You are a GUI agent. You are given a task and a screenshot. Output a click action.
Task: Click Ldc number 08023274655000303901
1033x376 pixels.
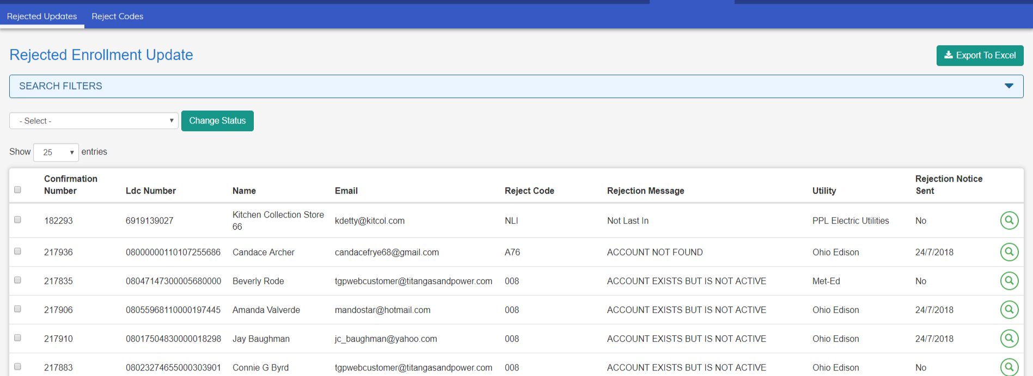tap(173, 368)
